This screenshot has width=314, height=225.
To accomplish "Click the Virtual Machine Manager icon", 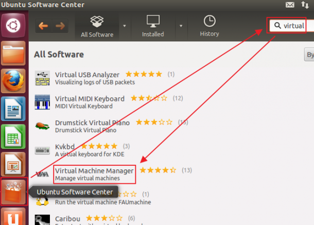I will [42, 174].
